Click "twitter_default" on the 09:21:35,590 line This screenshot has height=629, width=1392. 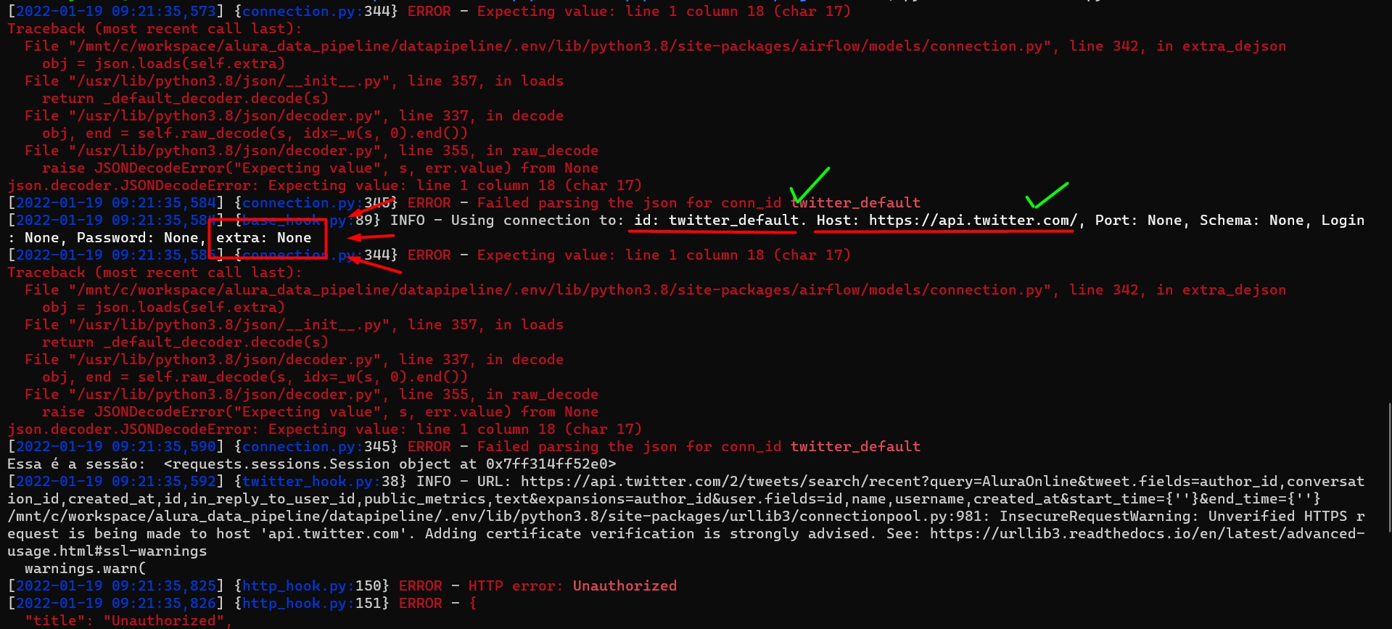(x=855, y=446)
